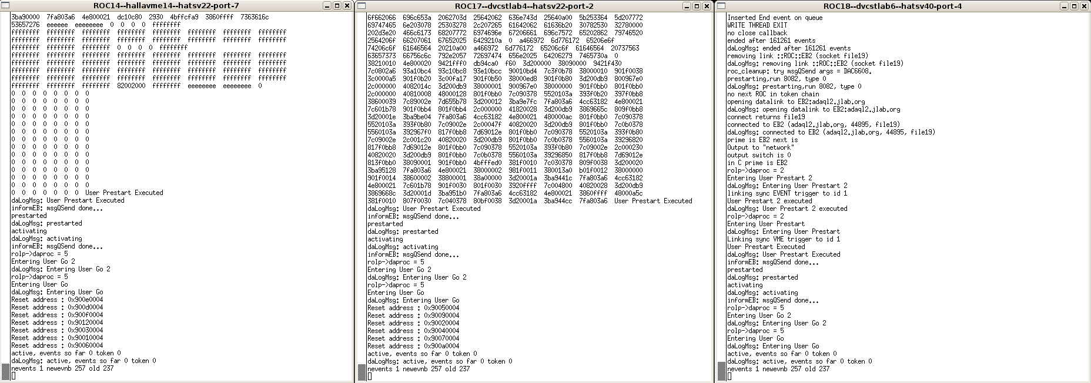Click 'no close callback' line in ROC18
The width and height of the screenshot is (1091, 383).
pos(757,33)
